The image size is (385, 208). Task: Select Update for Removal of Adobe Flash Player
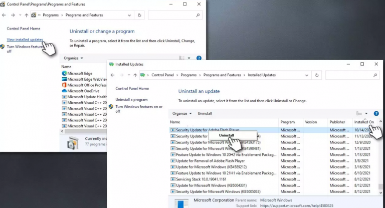click(273, 161)
